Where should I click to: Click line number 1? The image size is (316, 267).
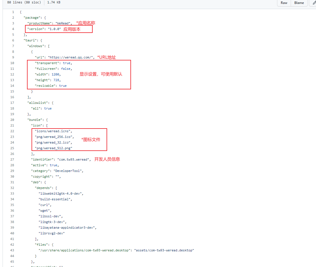pos(13,12)
